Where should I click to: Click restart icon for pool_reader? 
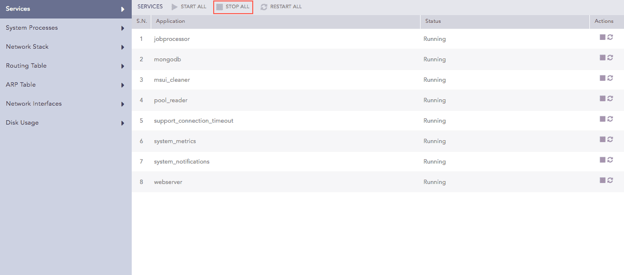pos(610,99)
